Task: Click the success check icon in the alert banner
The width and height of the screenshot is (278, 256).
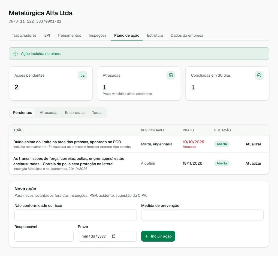Action: click(16, 54)
